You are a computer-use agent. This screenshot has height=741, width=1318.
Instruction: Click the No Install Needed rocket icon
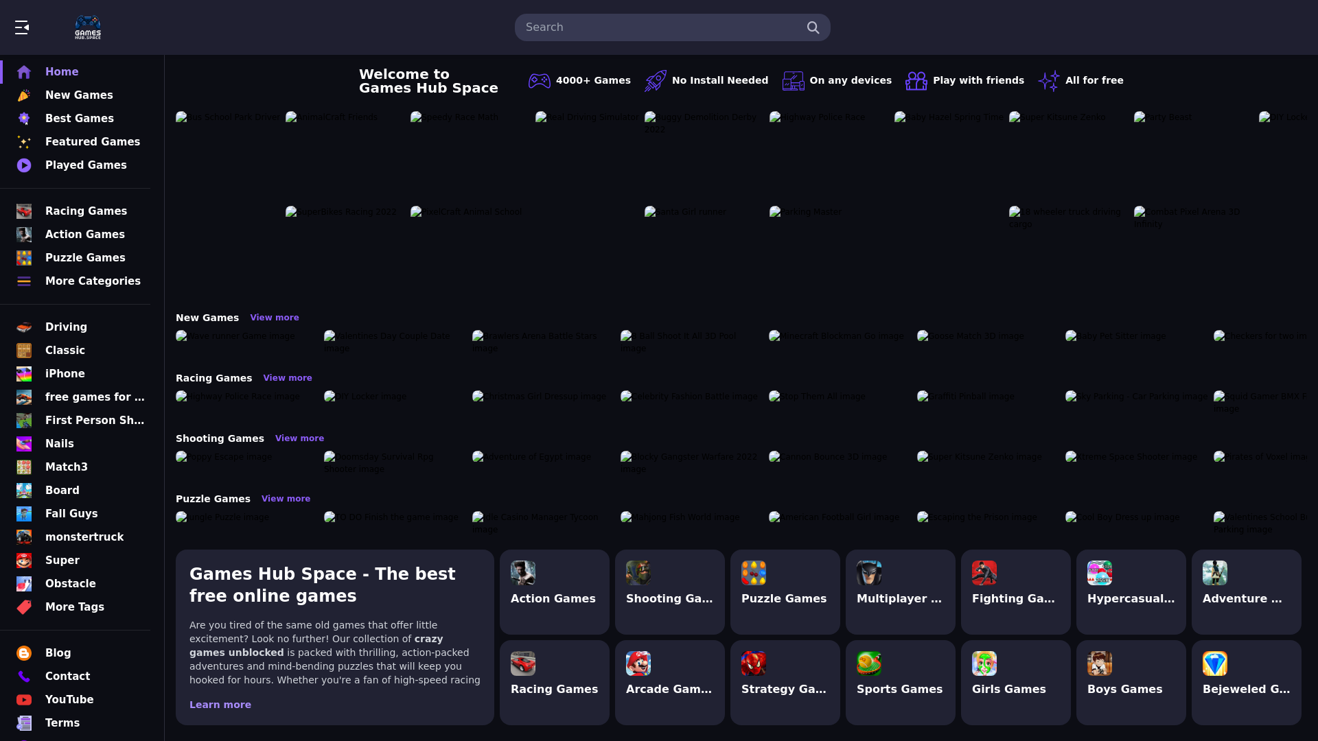[656, 81]
